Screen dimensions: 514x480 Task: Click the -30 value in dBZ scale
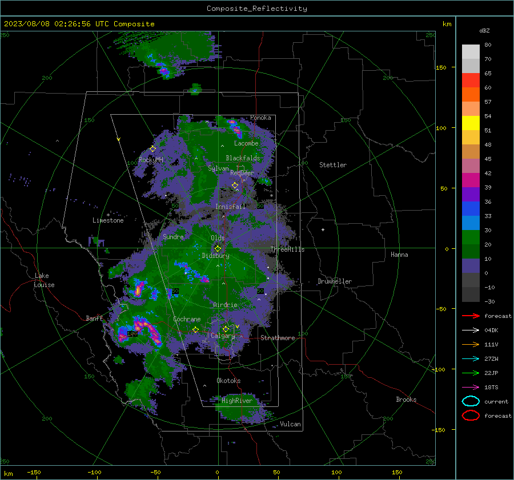[x=489, y=301]
